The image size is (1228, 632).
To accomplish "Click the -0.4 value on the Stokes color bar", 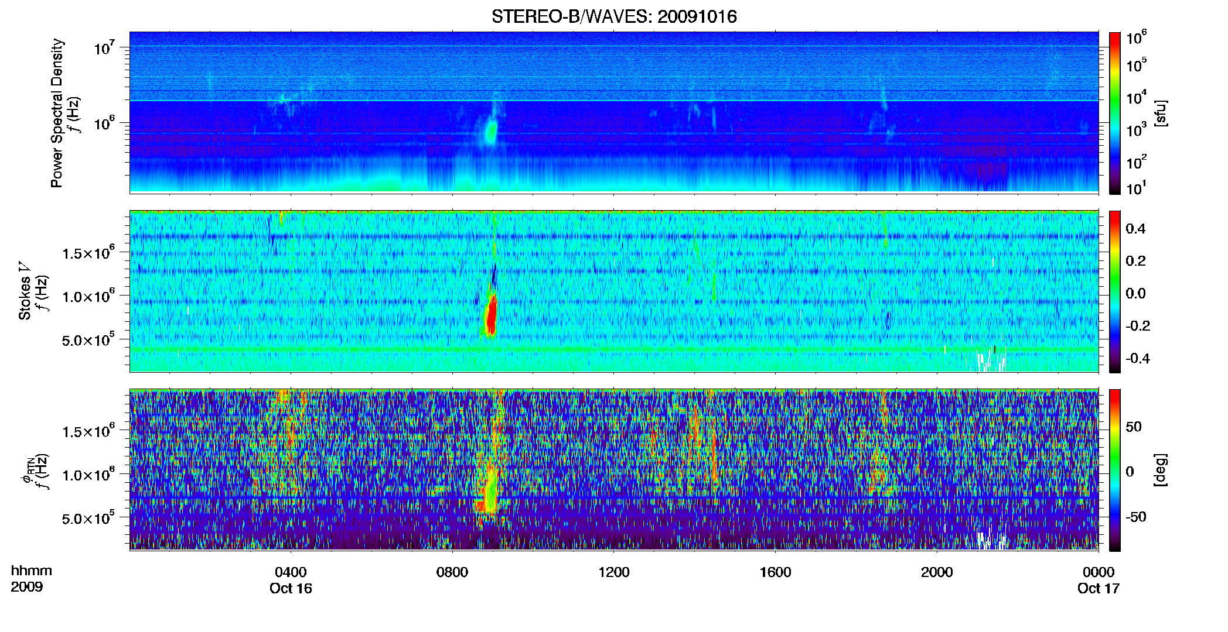I will pyautogui.click(x=1138, y=358).
